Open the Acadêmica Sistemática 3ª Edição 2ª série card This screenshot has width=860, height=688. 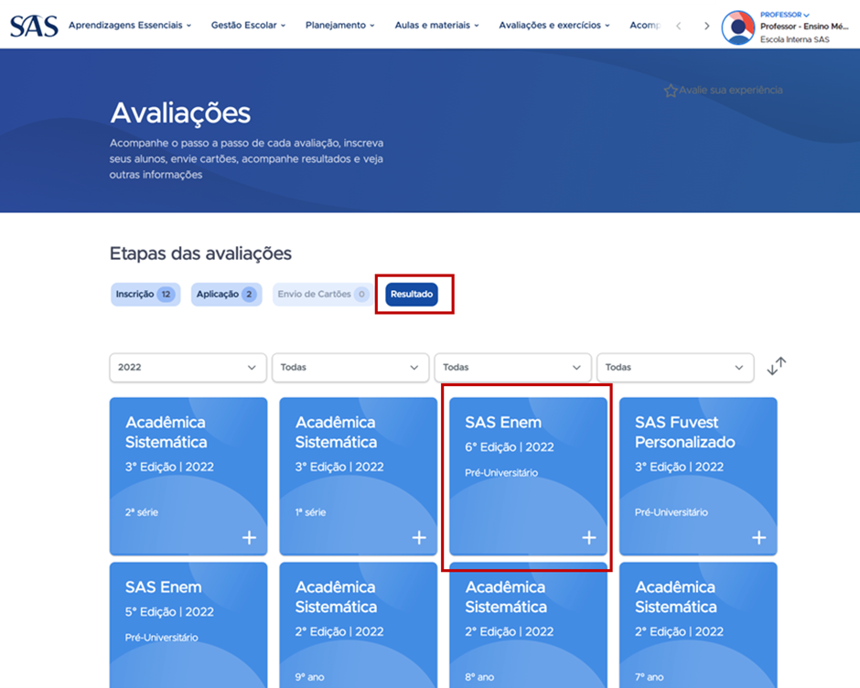188,477
